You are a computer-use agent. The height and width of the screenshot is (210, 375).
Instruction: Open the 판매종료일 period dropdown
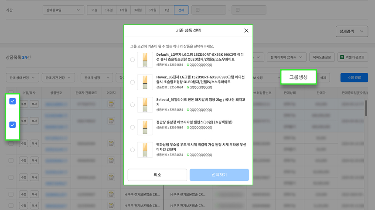[63, 10]
